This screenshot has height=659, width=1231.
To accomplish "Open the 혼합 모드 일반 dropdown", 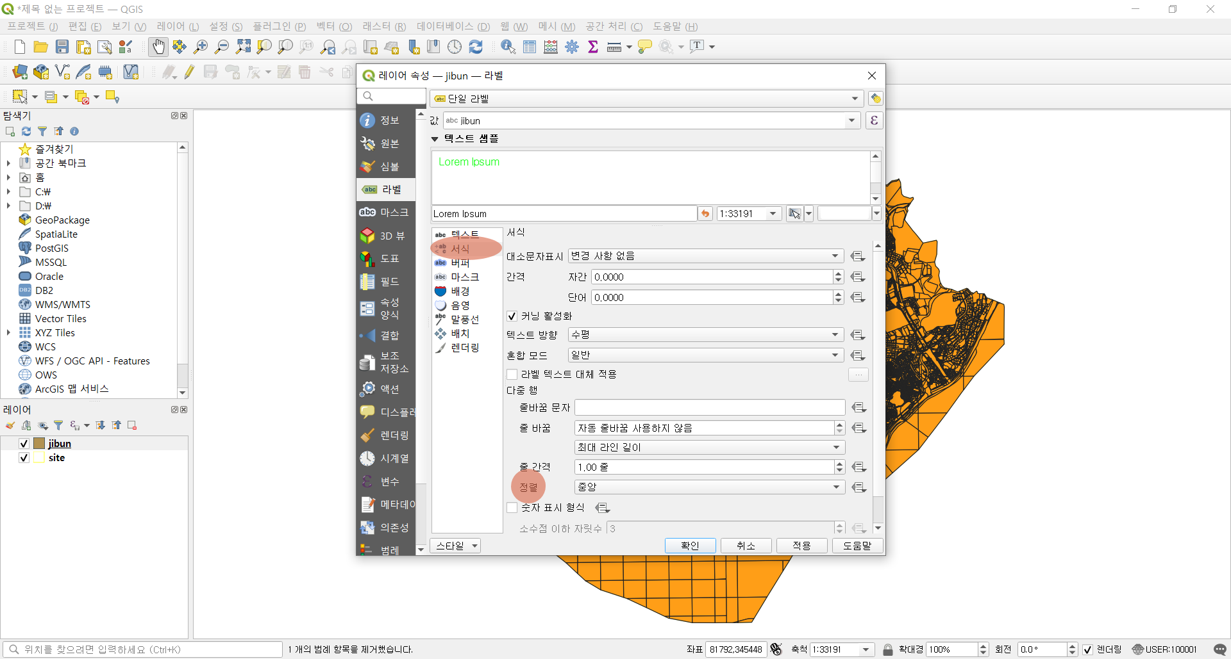I will (706, 355).
